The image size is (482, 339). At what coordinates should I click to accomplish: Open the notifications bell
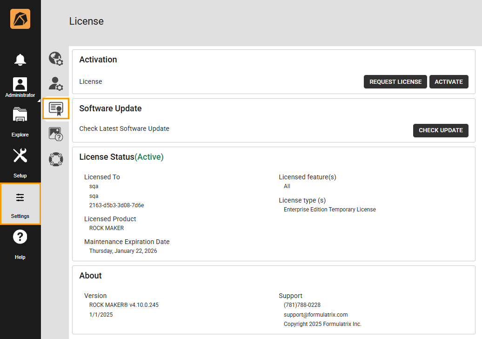20,60
